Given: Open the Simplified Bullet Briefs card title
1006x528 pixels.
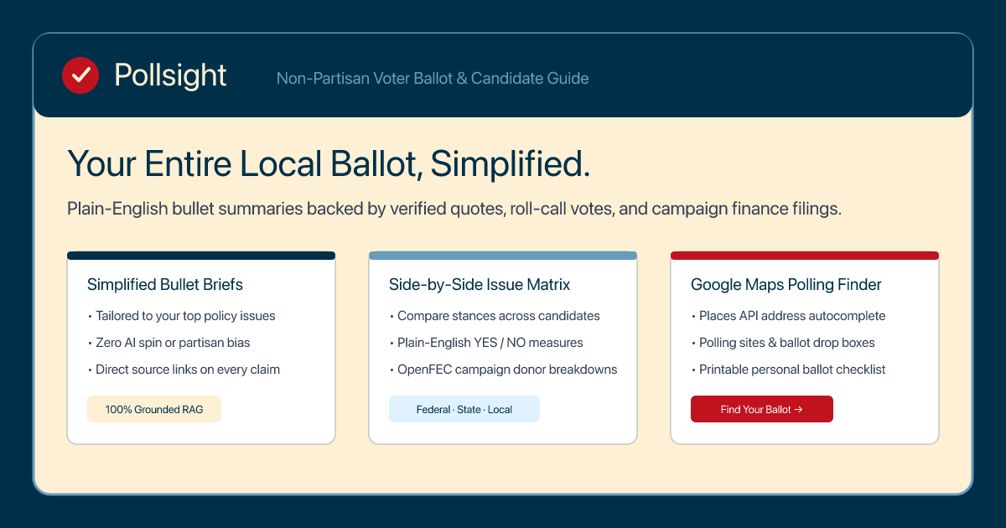Looking at the screenshot, I should point(165,285).
